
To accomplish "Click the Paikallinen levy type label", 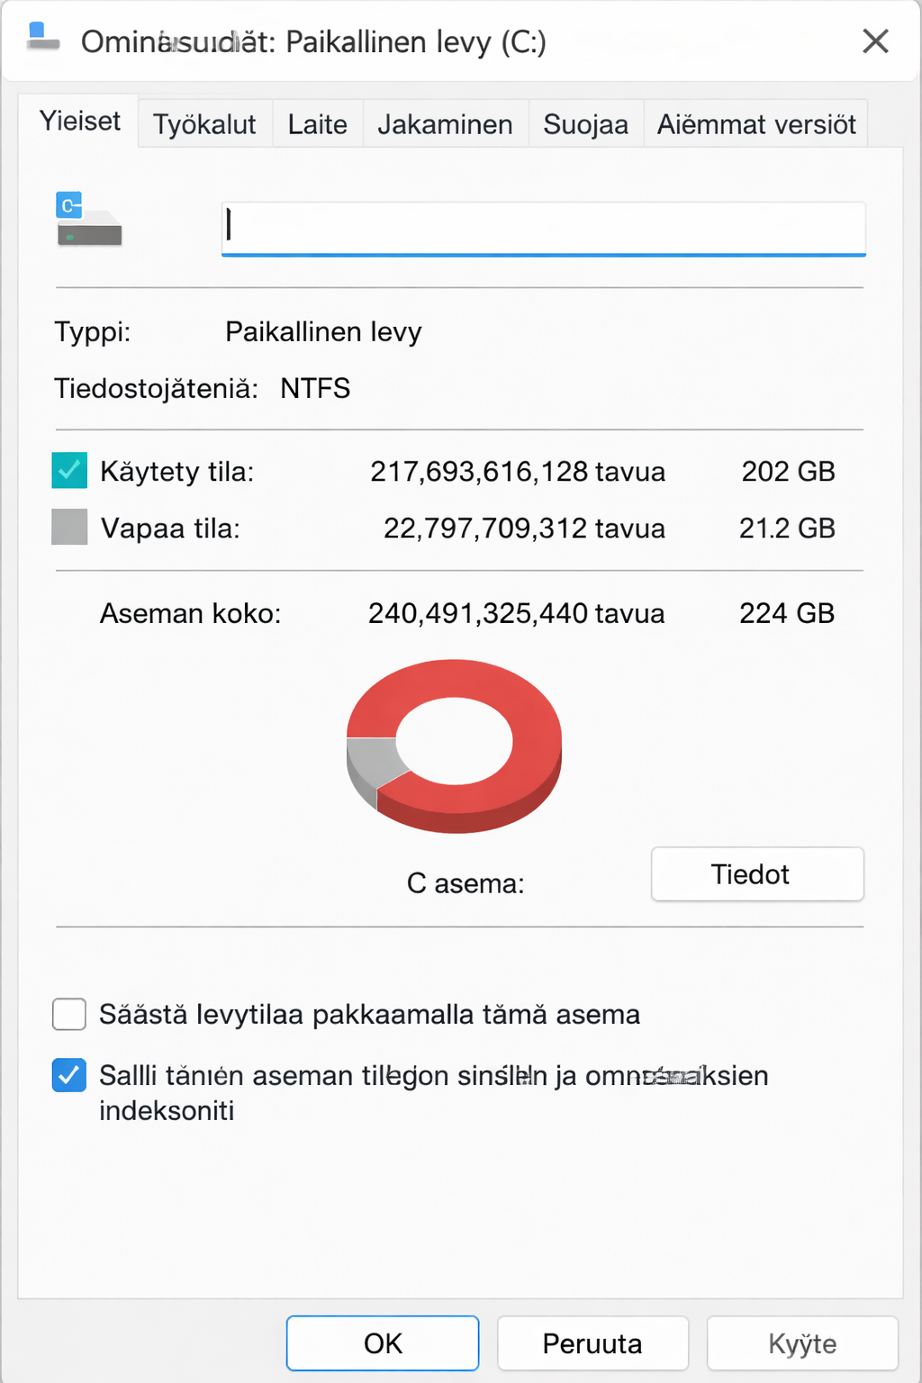I will [323, 332].
